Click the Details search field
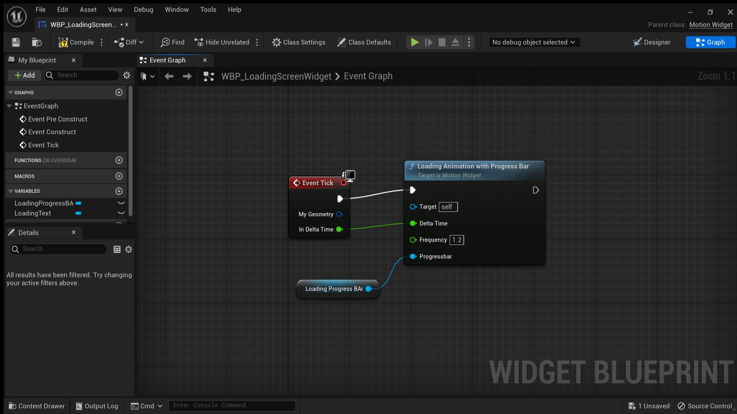Image resolution: width=737 pixels, height=414 pixels. (x=58, y=249)
